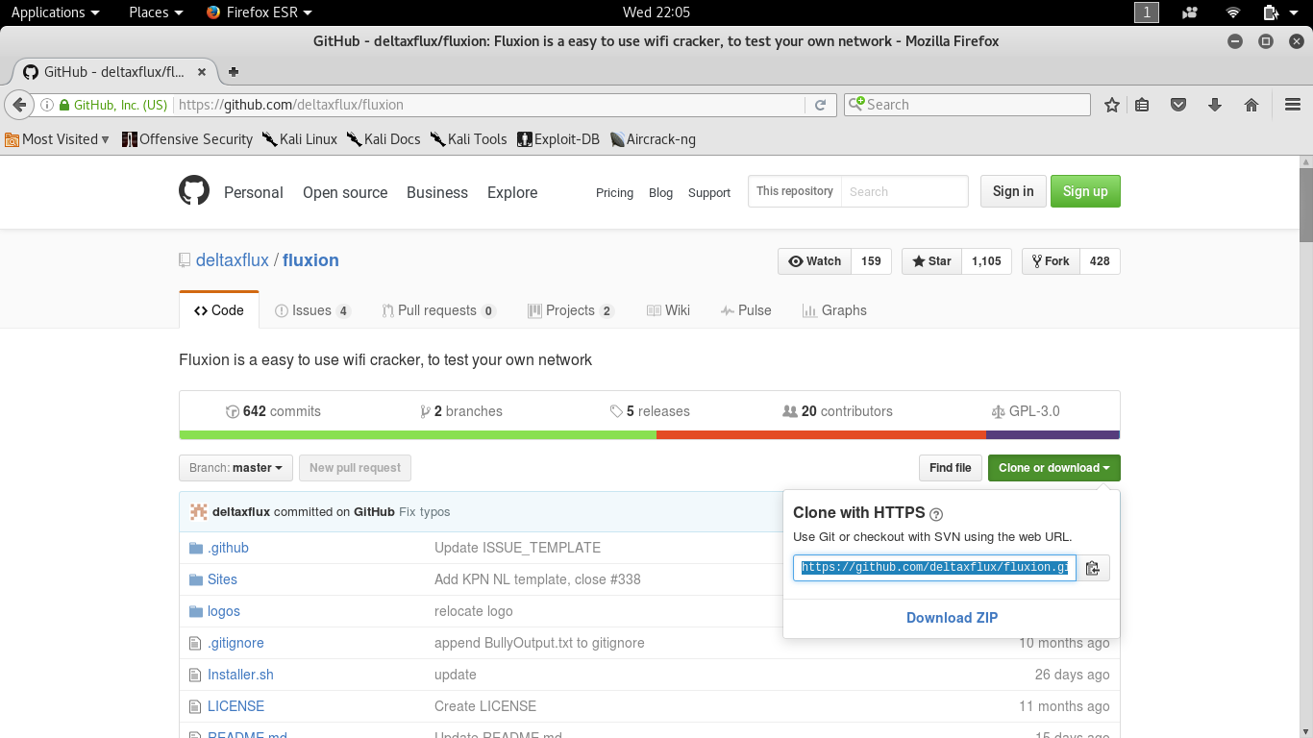
Task: Open the Firefox ESR app menu
Action: (260, 12)
